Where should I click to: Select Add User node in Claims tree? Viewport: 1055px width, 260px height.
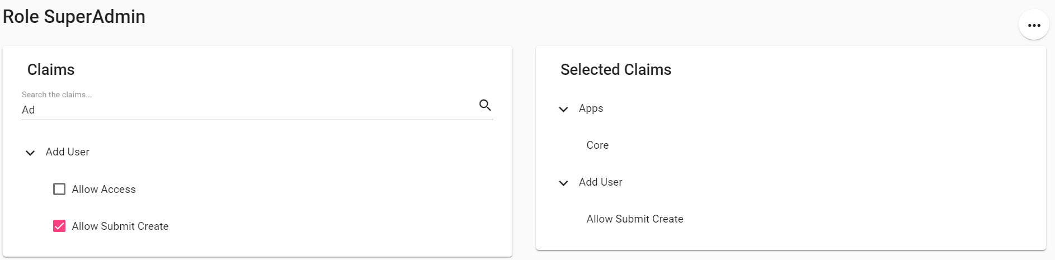(x=68, y=152)
